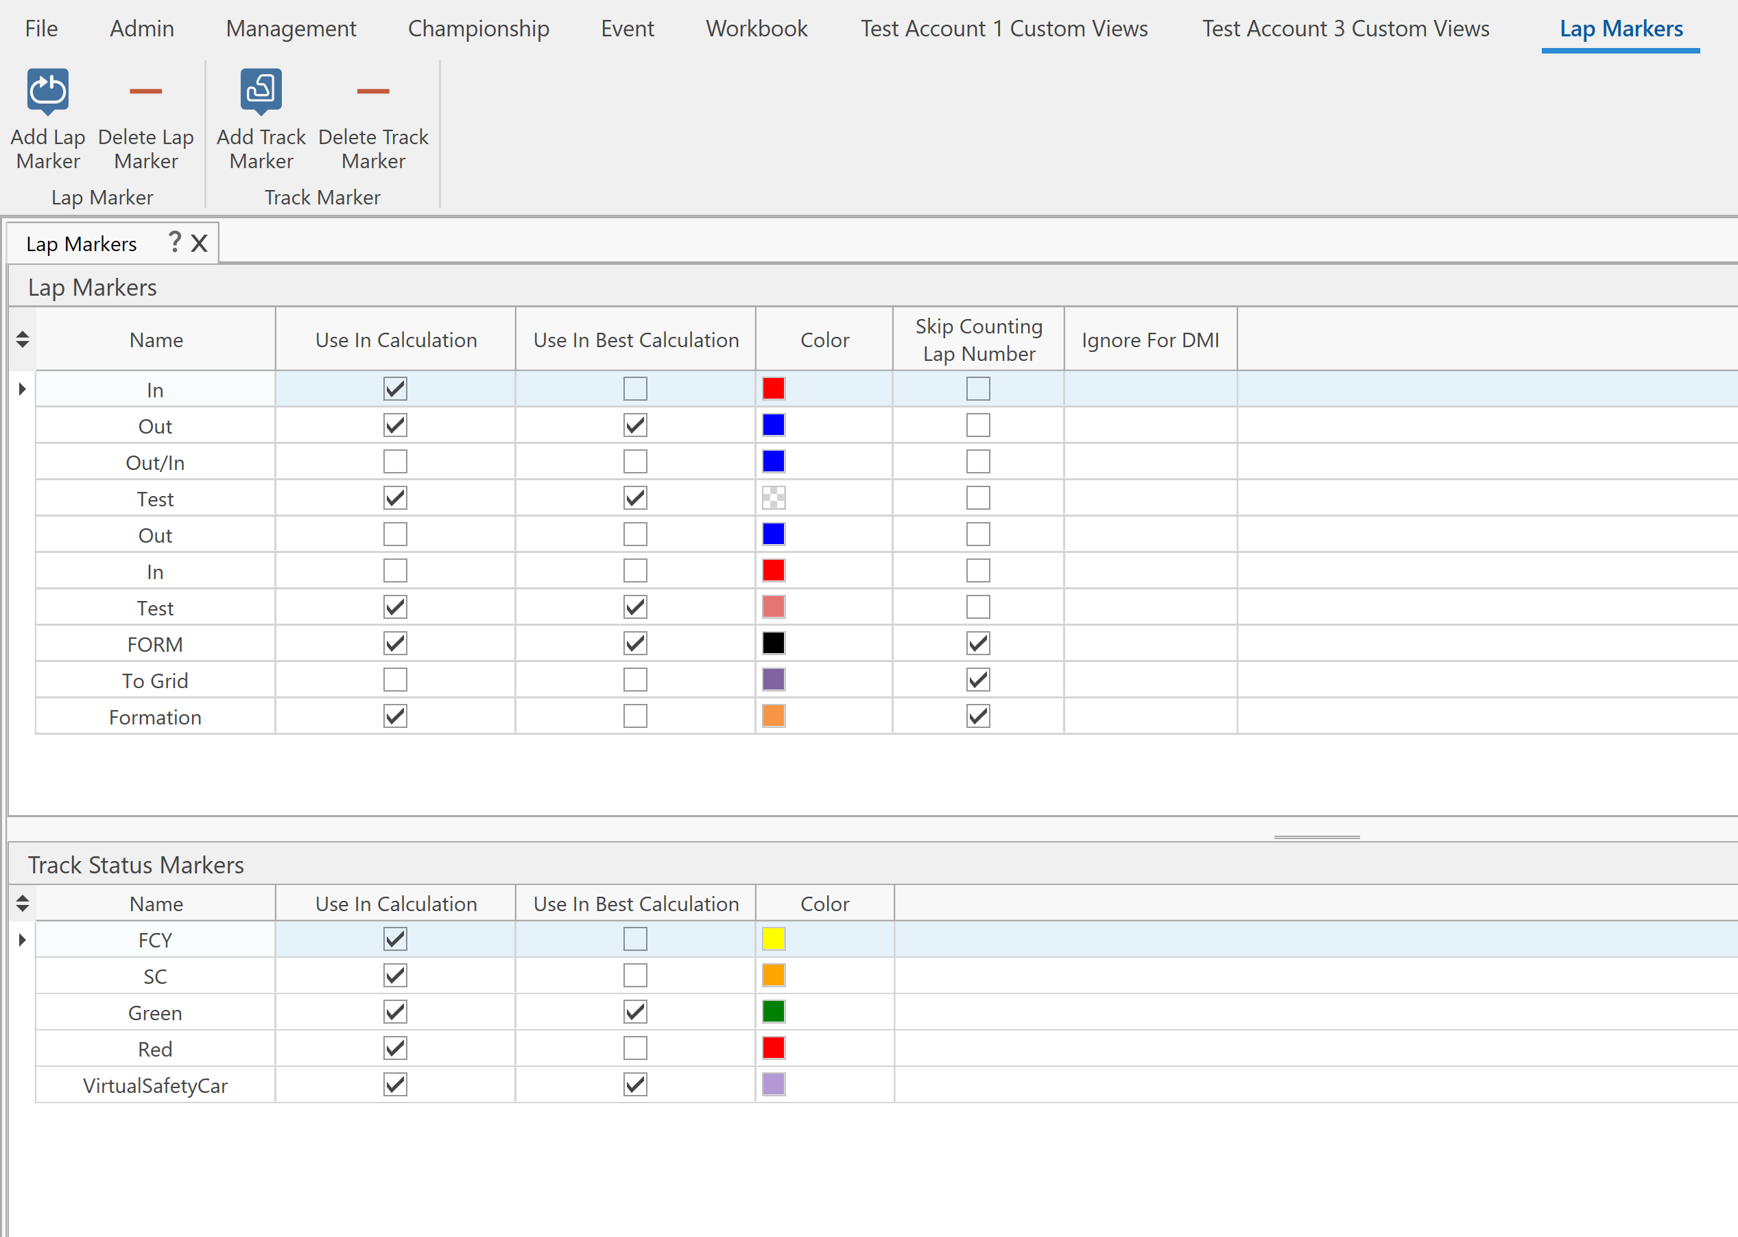Open the File menu
This screenshot has width=1738, height=1237.
tap(41, 29)
